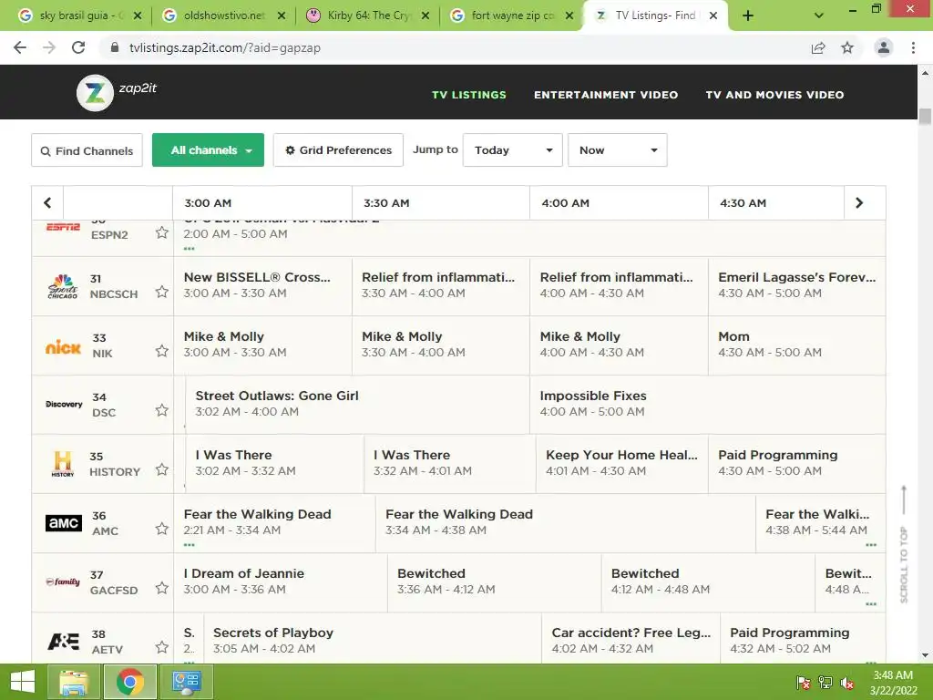Screen dimensions: 933x700
Task: Open the All channels dropdown
Action: 208,150
